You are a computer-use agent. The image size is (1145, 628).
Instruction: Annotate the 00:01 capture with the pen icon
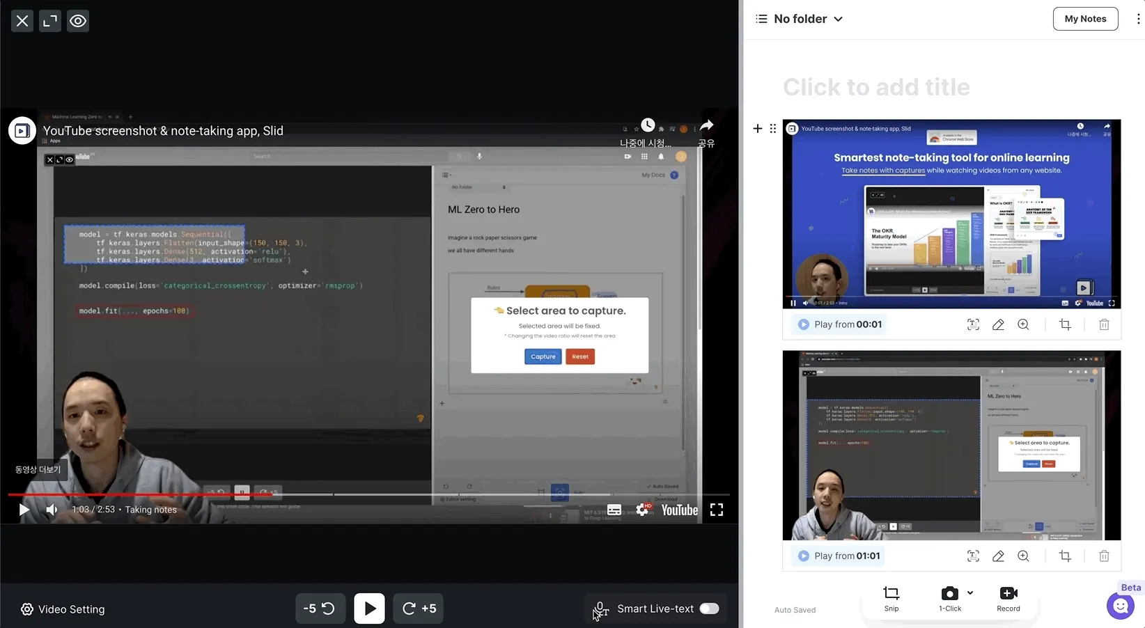[998, 324]
